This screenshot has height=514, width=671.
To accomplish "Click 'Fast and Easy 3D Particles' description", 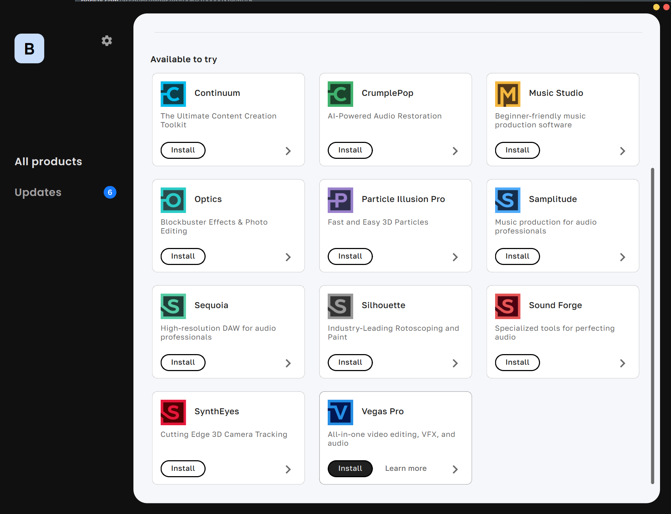I will point(378,222).
